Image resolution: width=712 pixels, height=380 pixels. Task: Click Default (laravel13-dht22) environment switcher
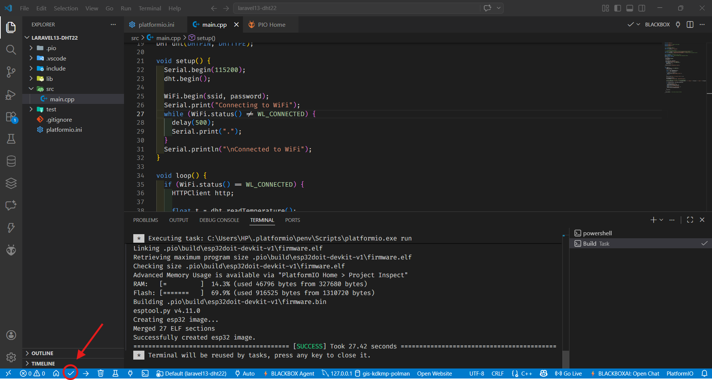(x=192, y=373)
